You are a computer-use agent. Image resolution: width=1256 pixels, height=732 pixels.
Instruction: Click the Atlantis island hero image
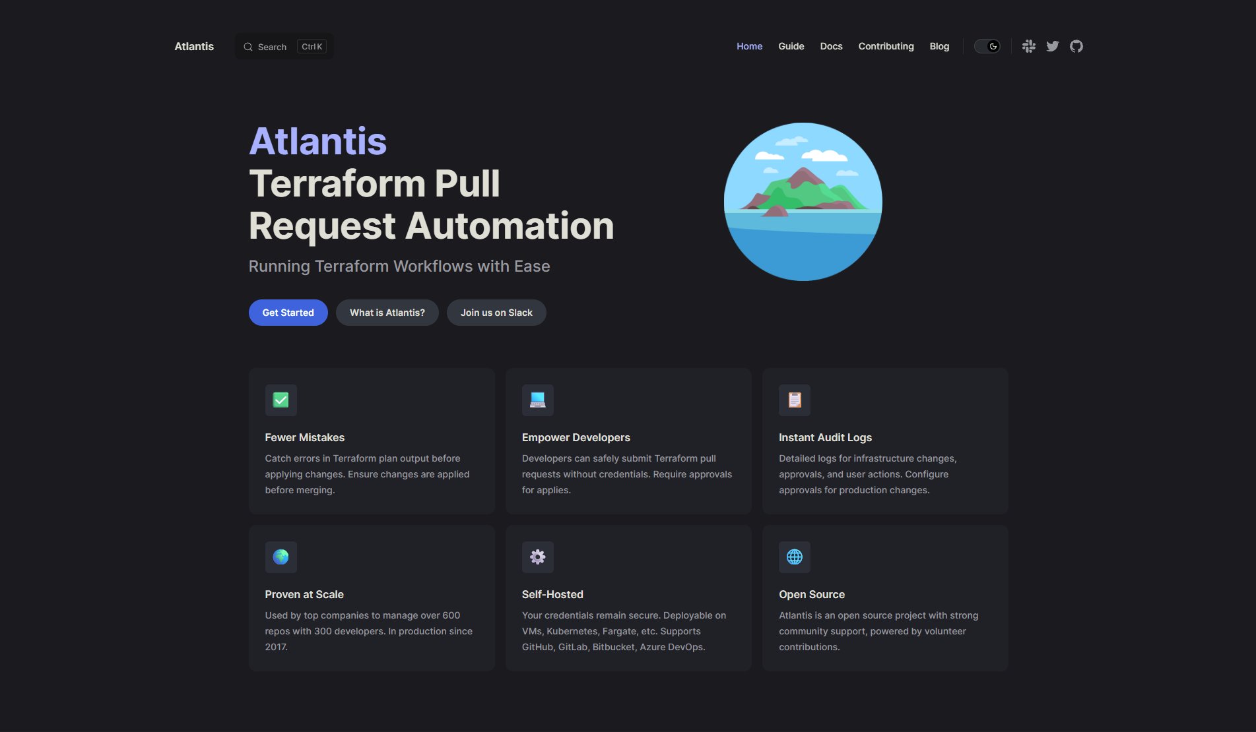[803, 202]
